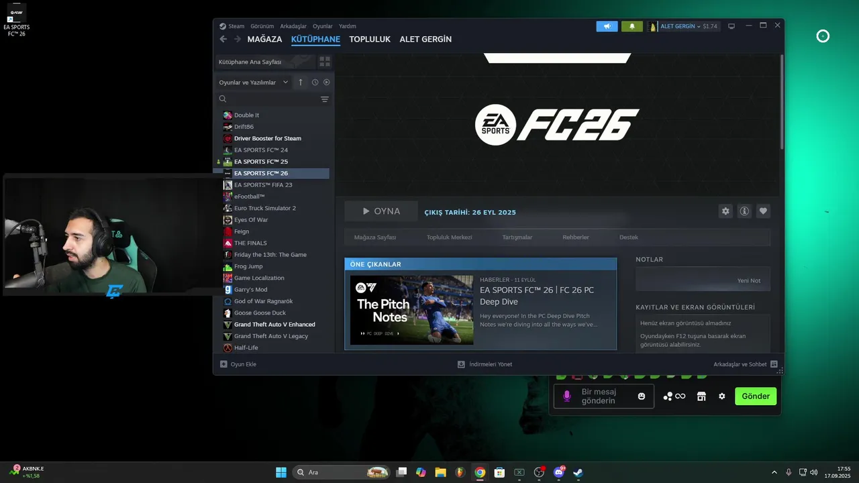Click the taskbar Ara search box
This screenshot has width=859, height=483.
click(342, 472)
